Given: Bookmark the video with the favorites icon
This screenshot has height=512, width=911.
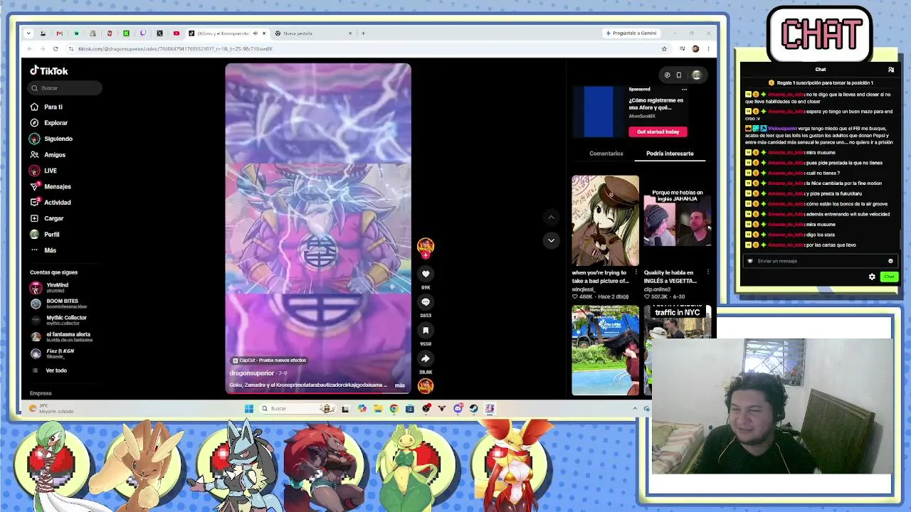Looking at the screenshot, I should 426,330.
